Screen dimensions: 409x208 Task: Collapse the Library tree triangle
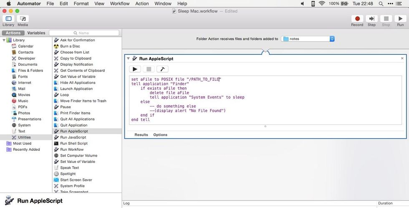(x=4, y=40)
